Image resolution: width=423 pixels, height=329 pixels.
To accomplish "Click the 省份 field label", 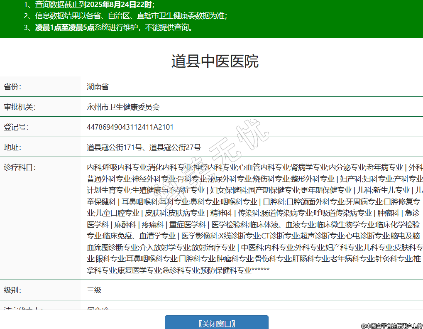I will pyautogui.click(x=12, y=87).
